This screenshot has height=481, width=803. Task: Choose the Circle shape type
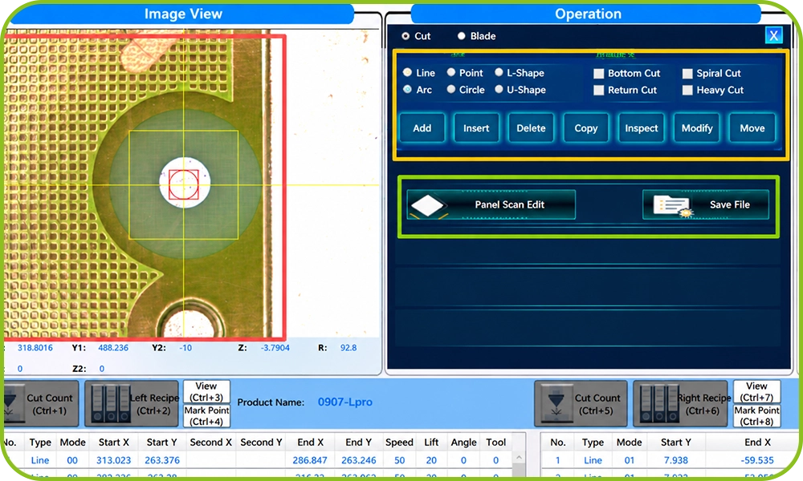(451, 90)
